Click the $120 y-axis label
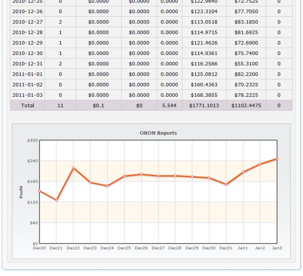303x276 pixels. coord(32,202)
